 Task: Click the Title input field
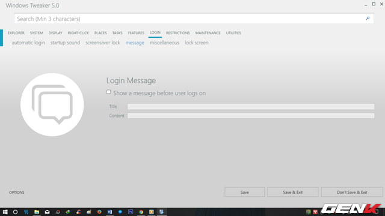pyautogui.click(x=251, y=106)
